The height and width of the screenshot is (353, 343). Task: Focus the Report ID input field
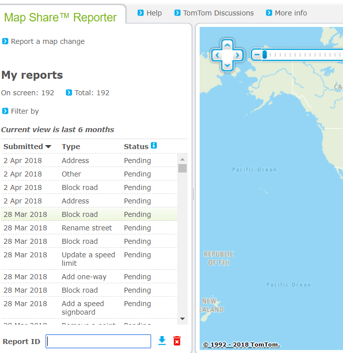[x=98, y=342]
